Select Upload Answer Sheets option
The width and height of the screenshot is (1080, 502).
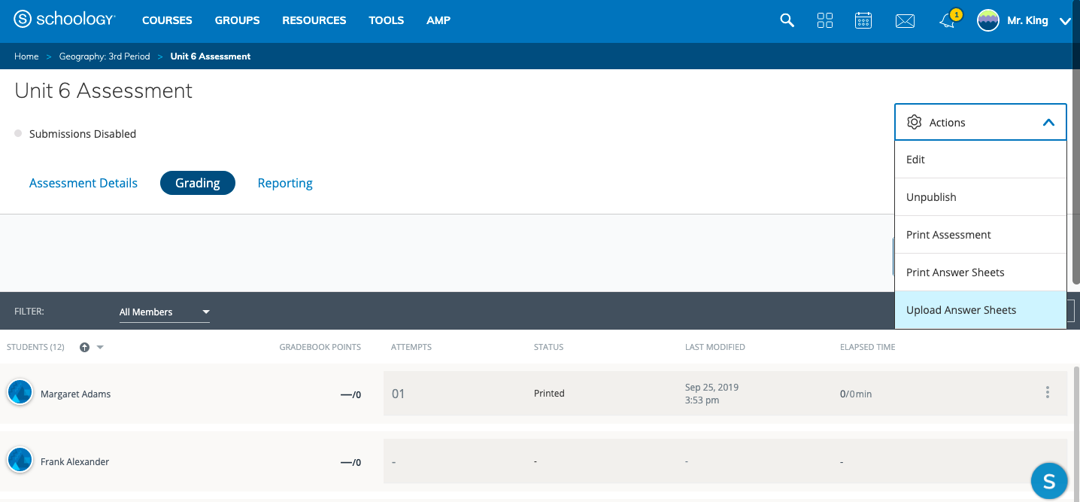(961, 310)
